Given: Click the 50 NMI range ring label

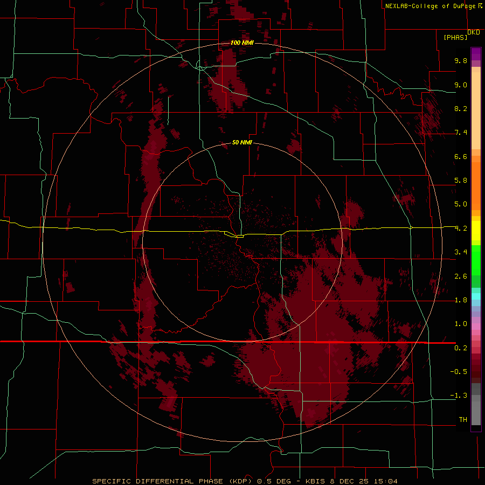Looking at the screenshot, I should point(242,142).
